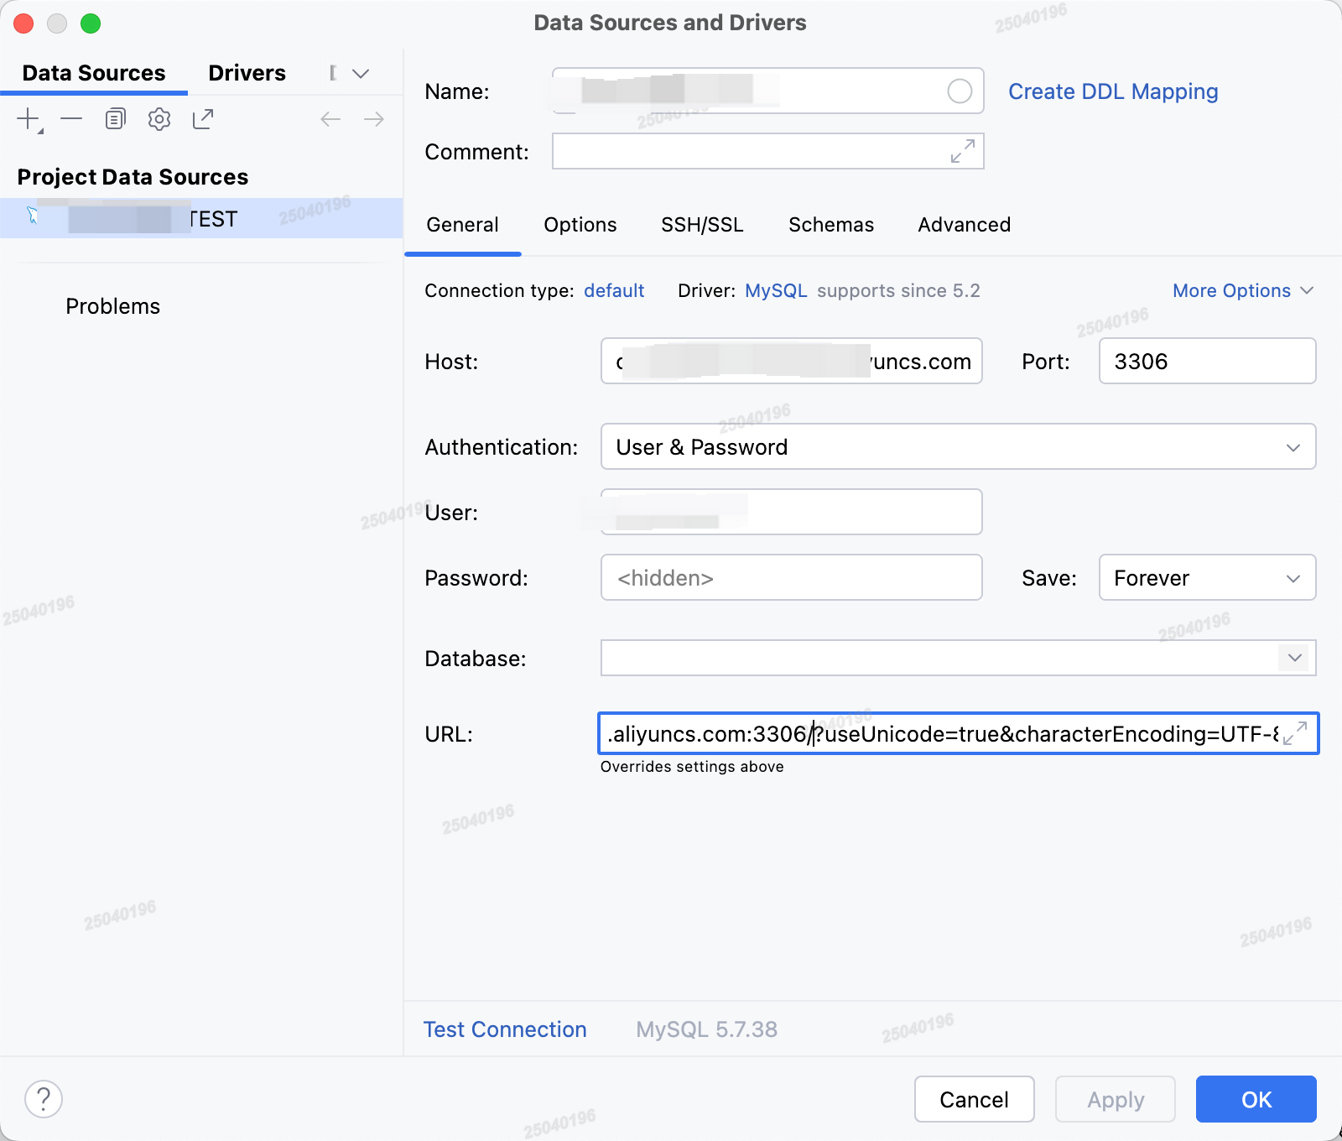This screenshot has width=1342, height=1141.
Task: Add a new data source
Action: [x=27, y=118]
